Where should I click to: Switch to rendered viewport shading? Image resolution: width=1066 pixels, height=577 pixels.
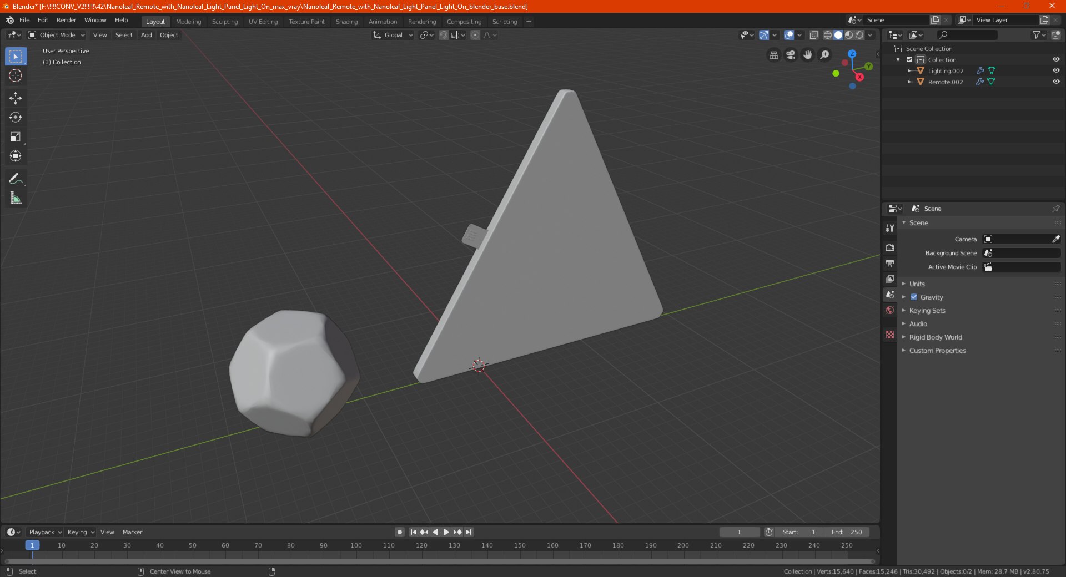point(859,35)
